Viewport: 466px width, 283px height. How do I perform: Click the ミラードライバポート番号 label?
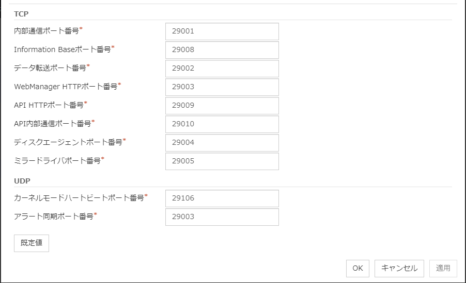[x=57, y=161]
